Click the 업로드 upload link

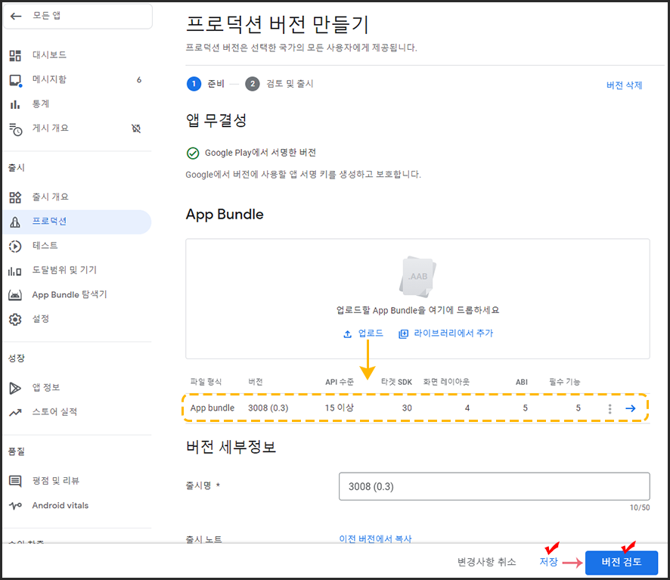click(x=364, y=333)
